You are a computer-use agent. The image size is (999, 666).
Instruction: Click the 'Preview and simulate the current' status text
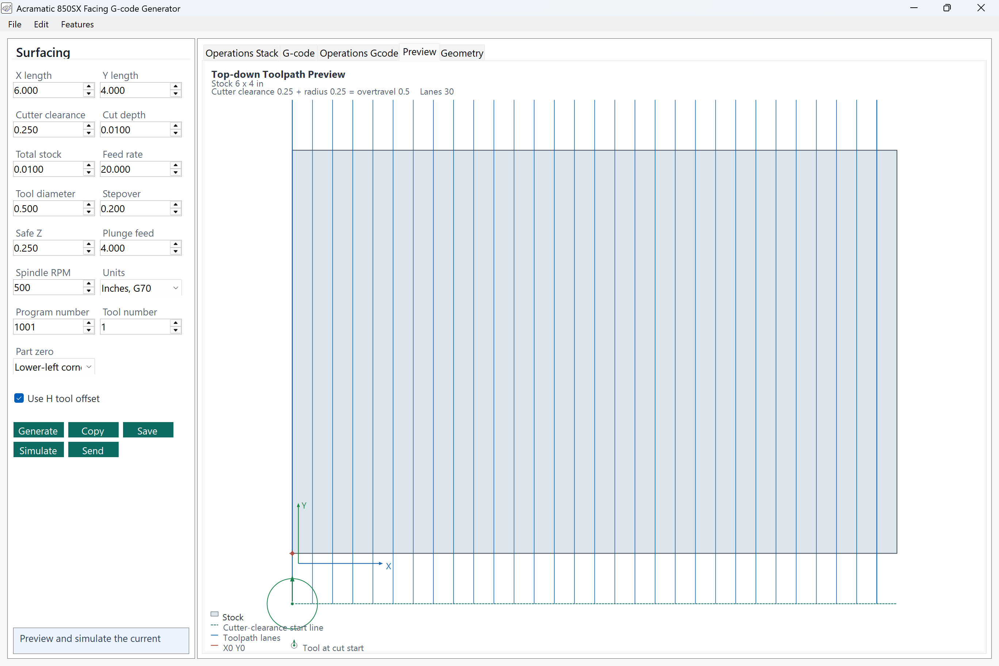pos(90,638)
